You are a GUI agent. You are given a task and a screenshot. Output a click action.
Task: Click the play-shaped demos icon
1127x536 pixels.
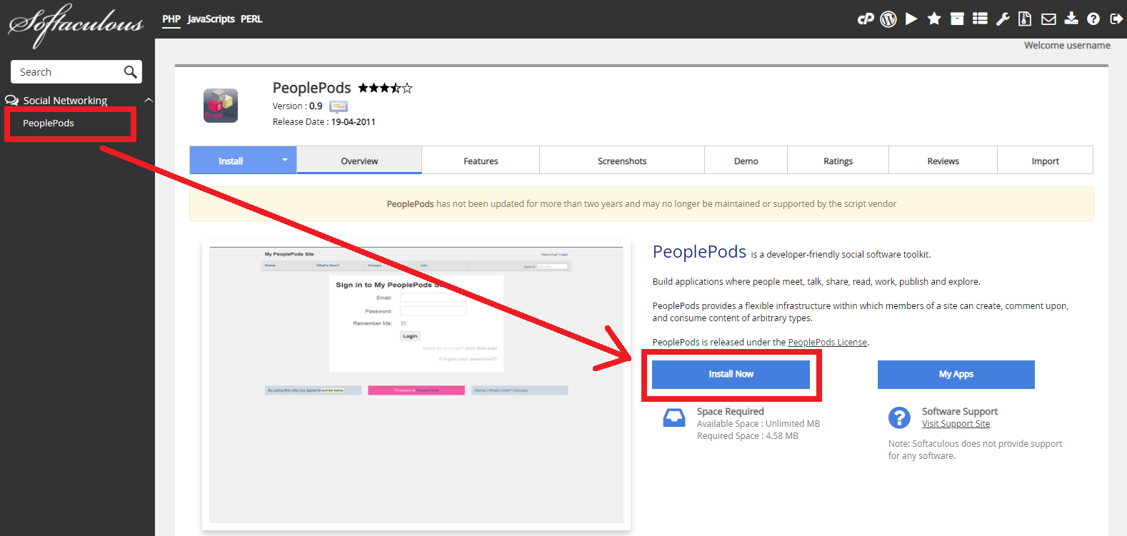[x=911, y=19]
